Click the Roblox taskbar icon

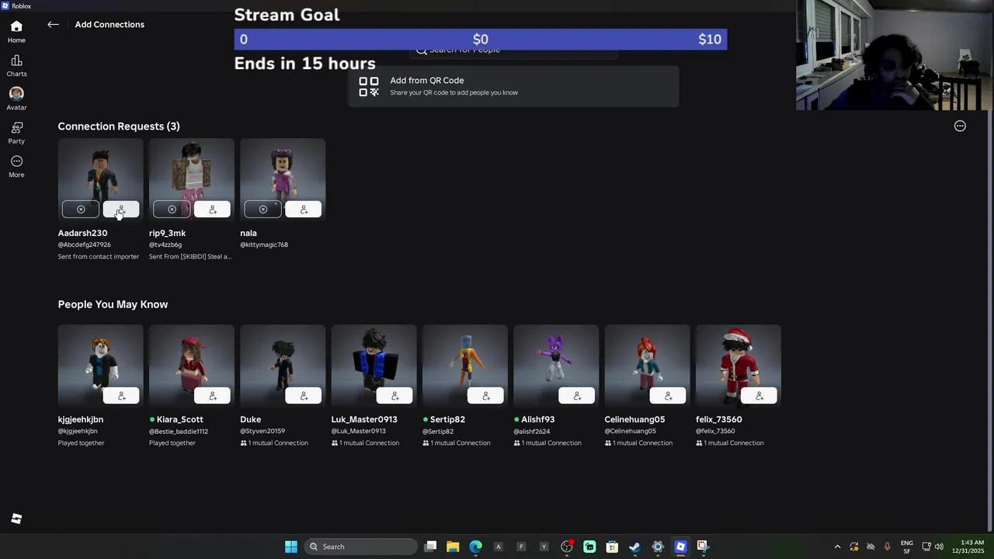pyautogui.click(x=680, y=547)
